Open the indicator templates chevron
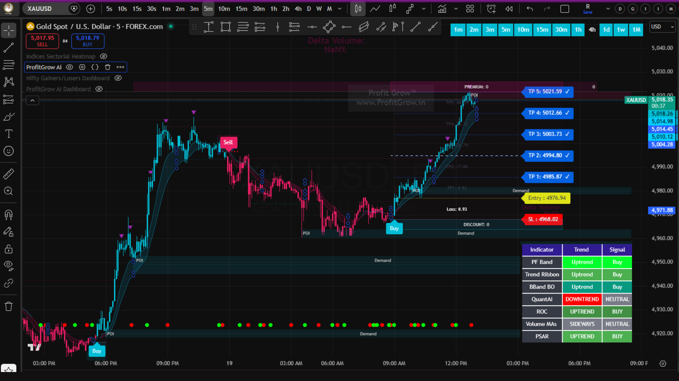 click(456, 9)
